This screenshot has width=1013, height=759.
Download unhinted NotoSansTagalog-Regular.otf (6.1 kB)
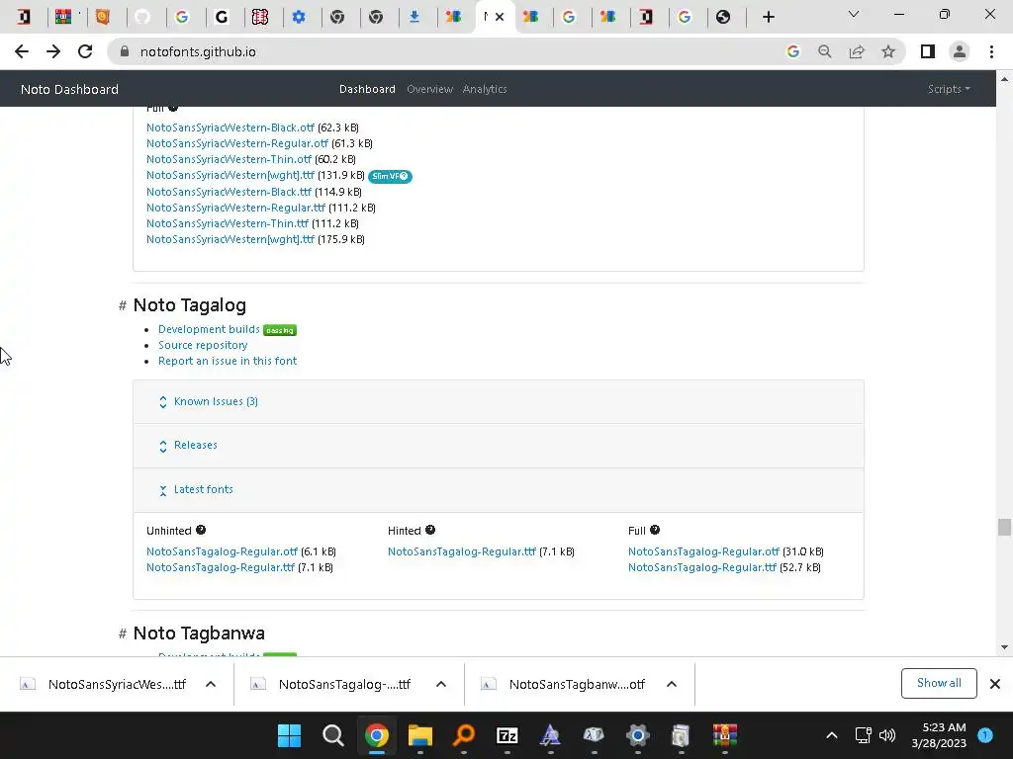222,551
